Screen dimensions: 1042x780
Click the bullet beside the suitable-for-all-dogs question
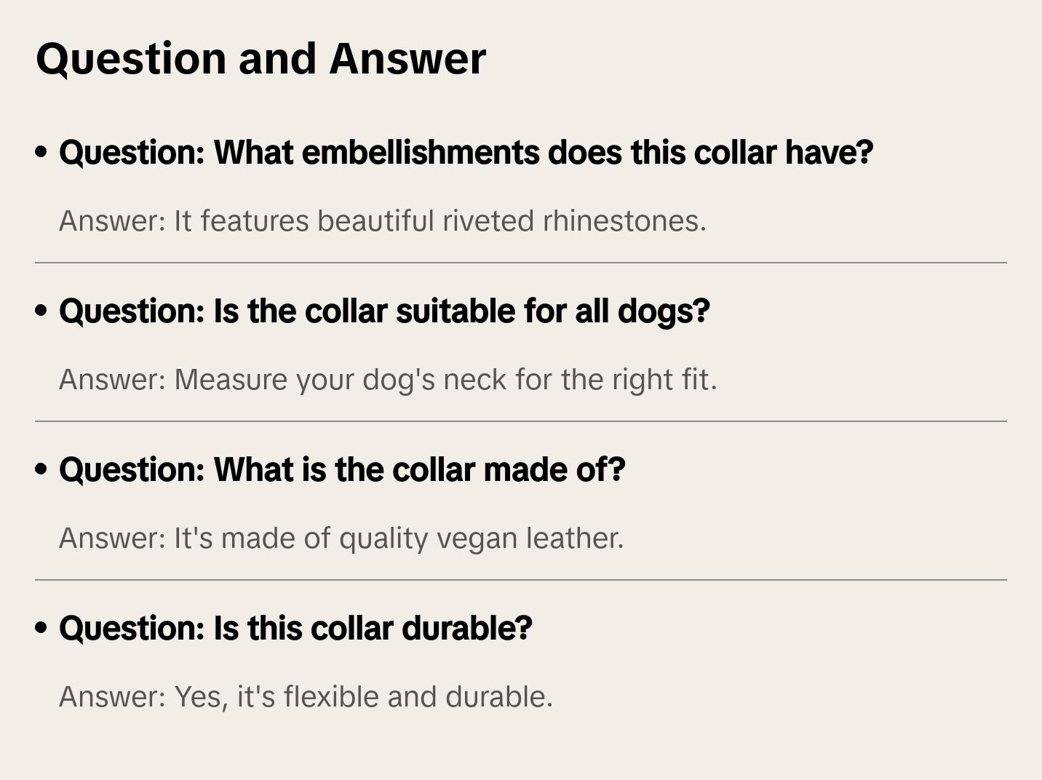pyautogui.click(x=41, y=311)
